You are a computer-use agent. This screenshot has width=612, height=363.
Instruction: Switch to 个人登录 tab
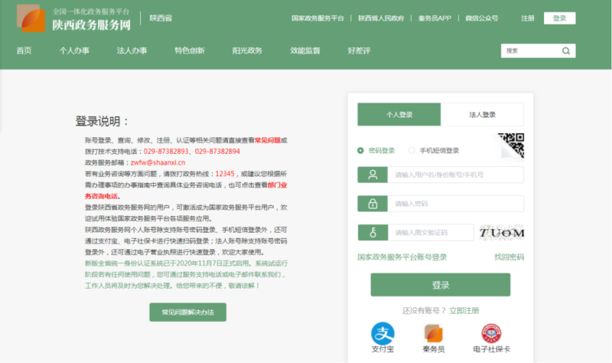[x=399, y=114]
